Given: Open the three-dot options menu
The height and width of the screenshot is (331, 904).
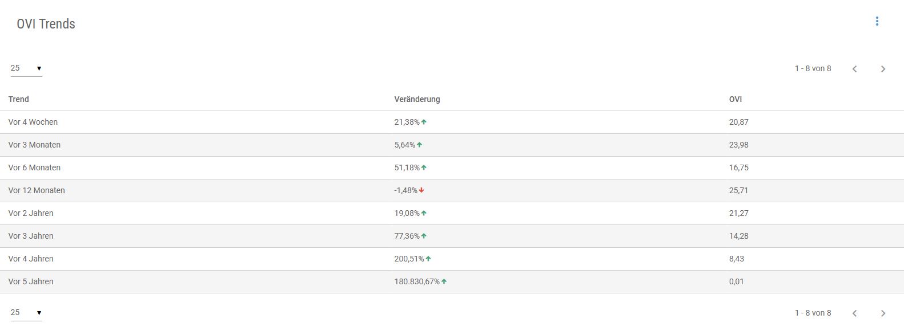Looking at the screenshot, I should pyautogui.click(x=877, y=22).
